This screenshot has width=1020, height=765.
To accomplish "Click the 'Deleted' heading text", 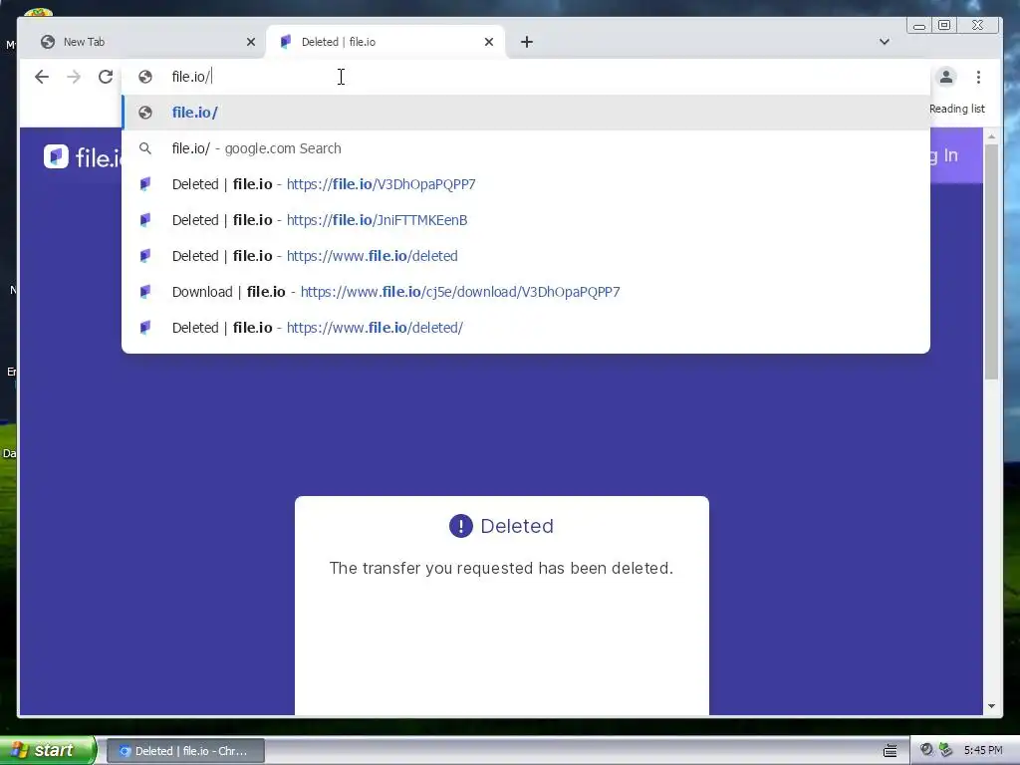I will 517,526.
